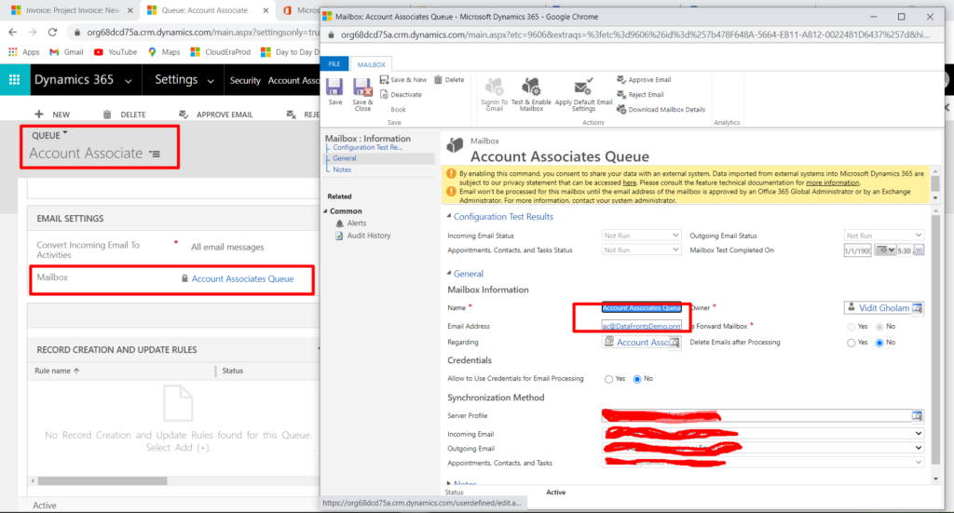
Task: Open Dynamics 365 app launcher waffle
Action: coord(15,80)
